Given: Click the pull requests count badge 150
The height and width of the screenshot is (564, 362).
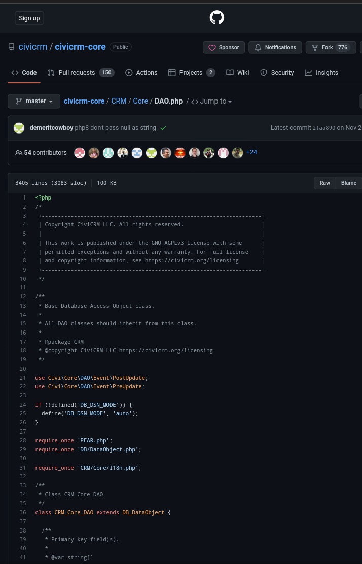Looking at the screenshot, I should pos(106,72).
